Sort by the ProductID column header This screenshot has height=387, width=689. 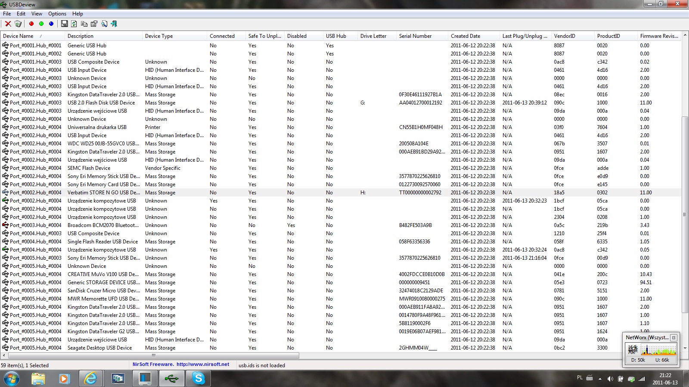[x=616, y=36]
